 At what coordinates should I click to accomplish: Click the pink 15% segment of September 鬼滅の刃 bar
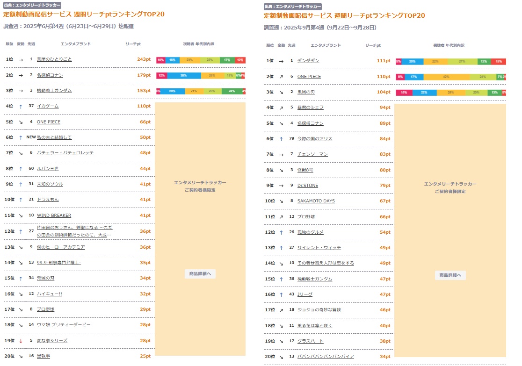404,93
